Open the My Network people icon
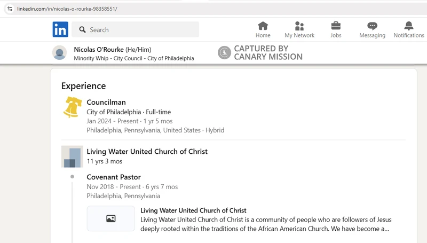Screen dimensions: 427x243 [x=299, y=26]
